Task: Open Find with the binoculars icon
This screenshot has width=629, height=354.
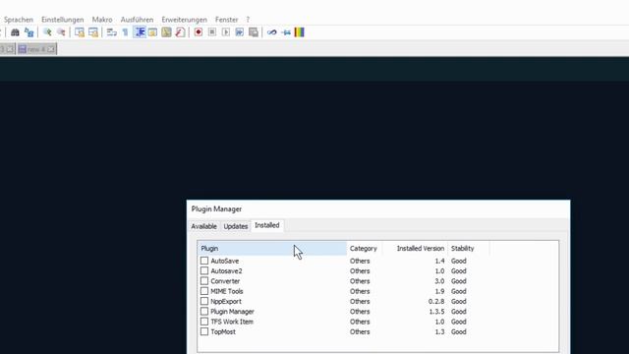Action: tap(16, 32)
